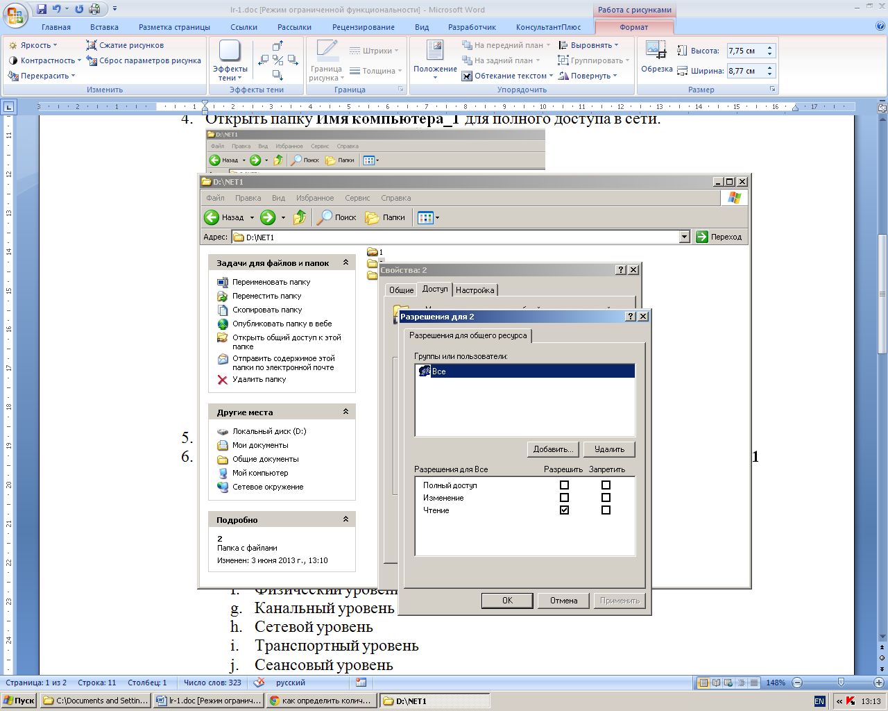The height and width of the screenshot is (711, 888).
Task: Click Добавить... button in permissions dialog
Action: [x=553, y=449]
